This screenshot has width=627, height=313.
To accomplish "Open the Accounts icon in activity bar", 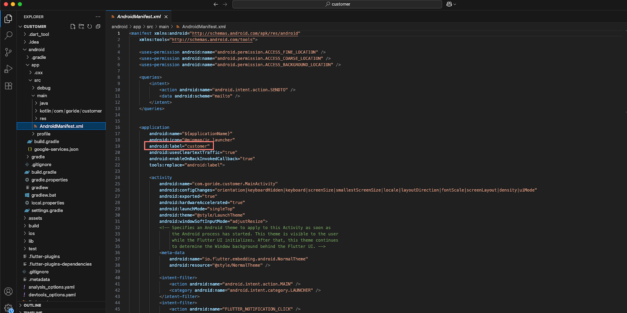I will (x=8, y=291).
